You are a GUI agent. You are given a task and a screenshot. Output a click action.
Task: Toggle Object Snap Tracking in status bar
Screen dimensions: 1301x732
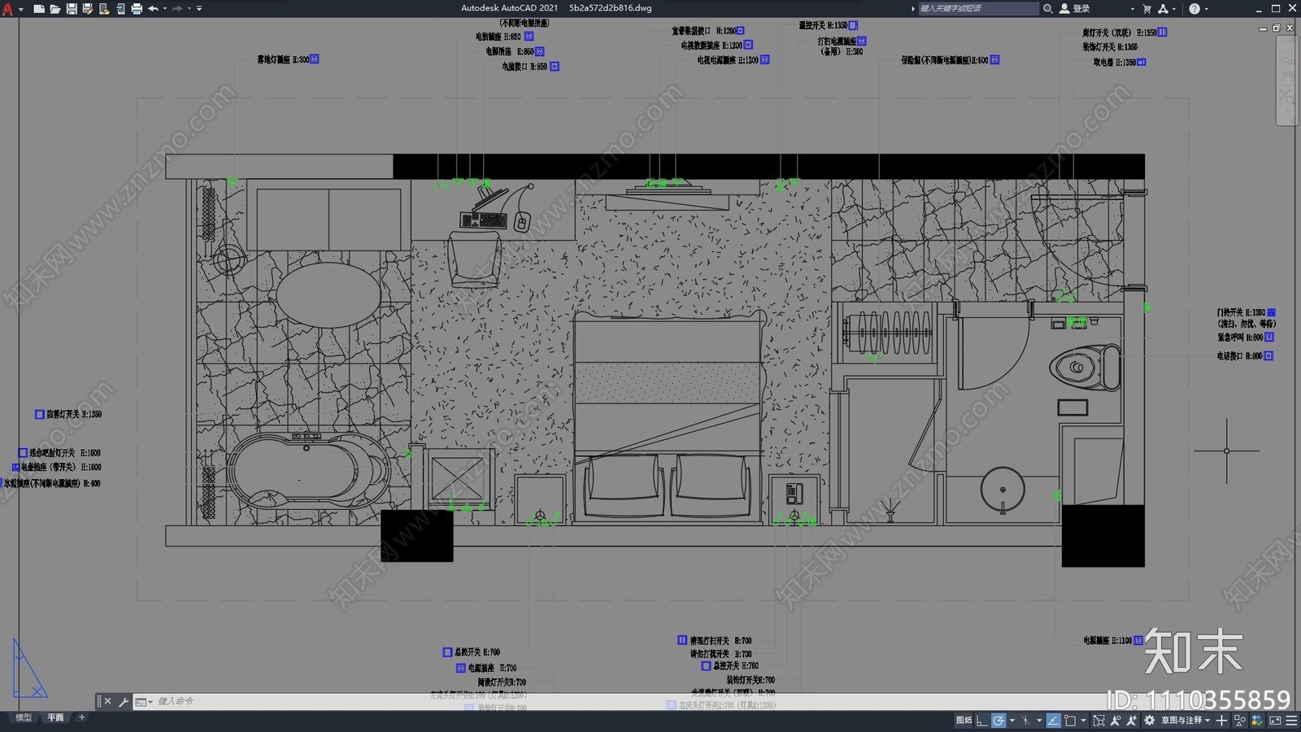tap(1054, 720)
